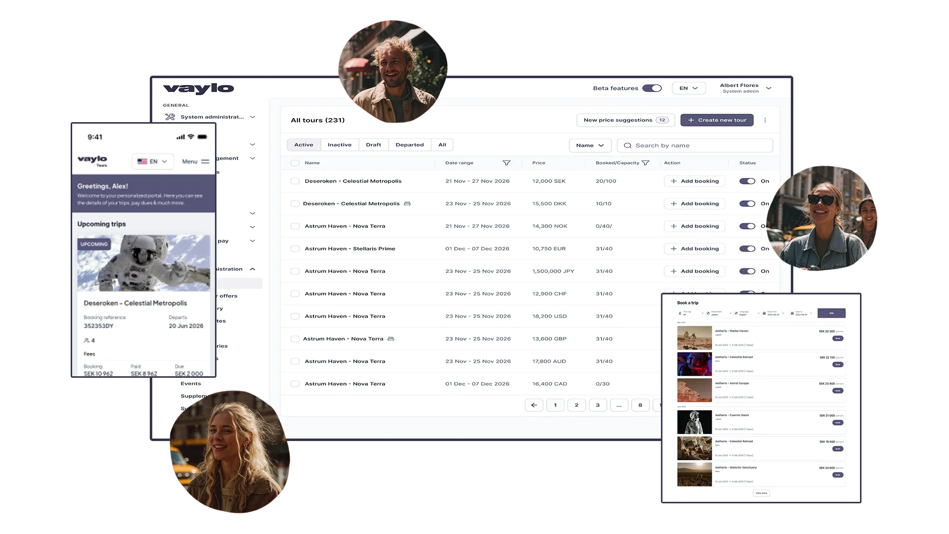Select all tours with the header checkbox
Screen dimensions: 949x534
click(x=295, y=163)
